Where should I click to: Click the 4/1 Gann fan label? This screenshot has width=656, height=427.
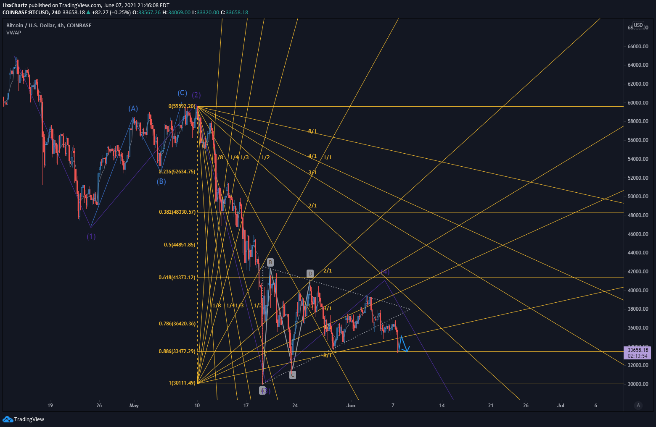tap(312, 156)
